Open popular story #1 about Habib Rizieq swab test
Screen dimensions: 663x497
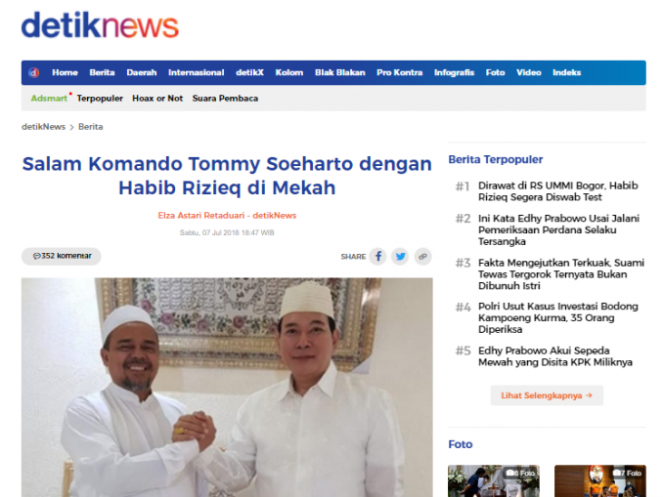click(557, 191)
